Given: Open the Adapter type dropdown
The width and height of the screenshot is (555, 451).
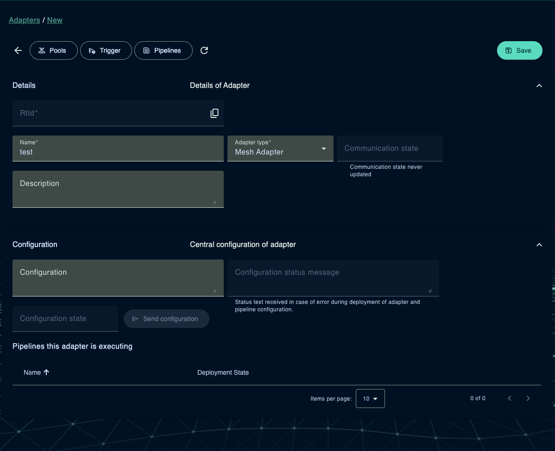Looking at the screenshot, I should click(x=280, y=148).
